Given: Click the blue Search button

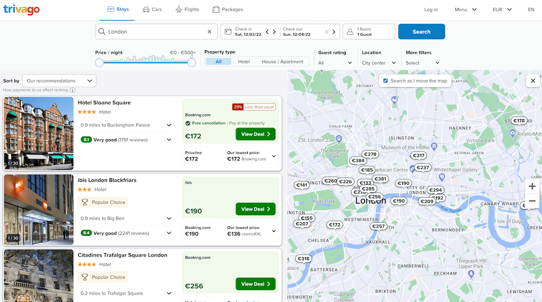Looking at the screenshot, I should click(x=421, y=31).
